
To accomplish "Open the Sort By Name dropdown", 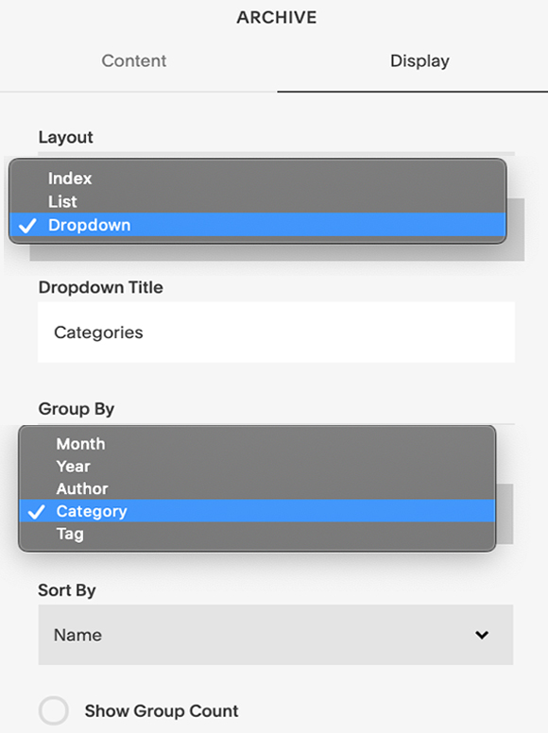I will pos(276,635).
